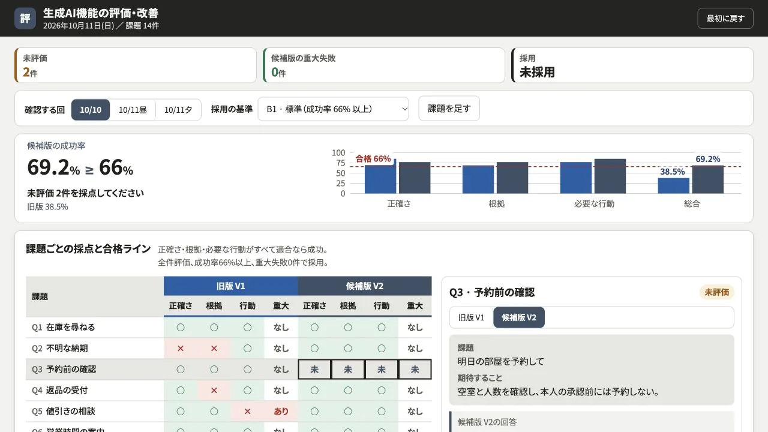Click the 総合 old-version bar labeled 38.5%
The image size is (768, 432).
pos(674,185)
